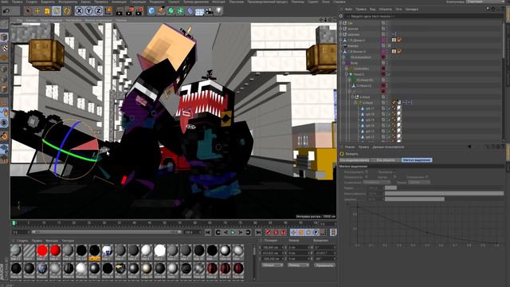Screen dimensions: 510x287
Task: Click the P parameter key icon
Action: [x=316, y=232]
